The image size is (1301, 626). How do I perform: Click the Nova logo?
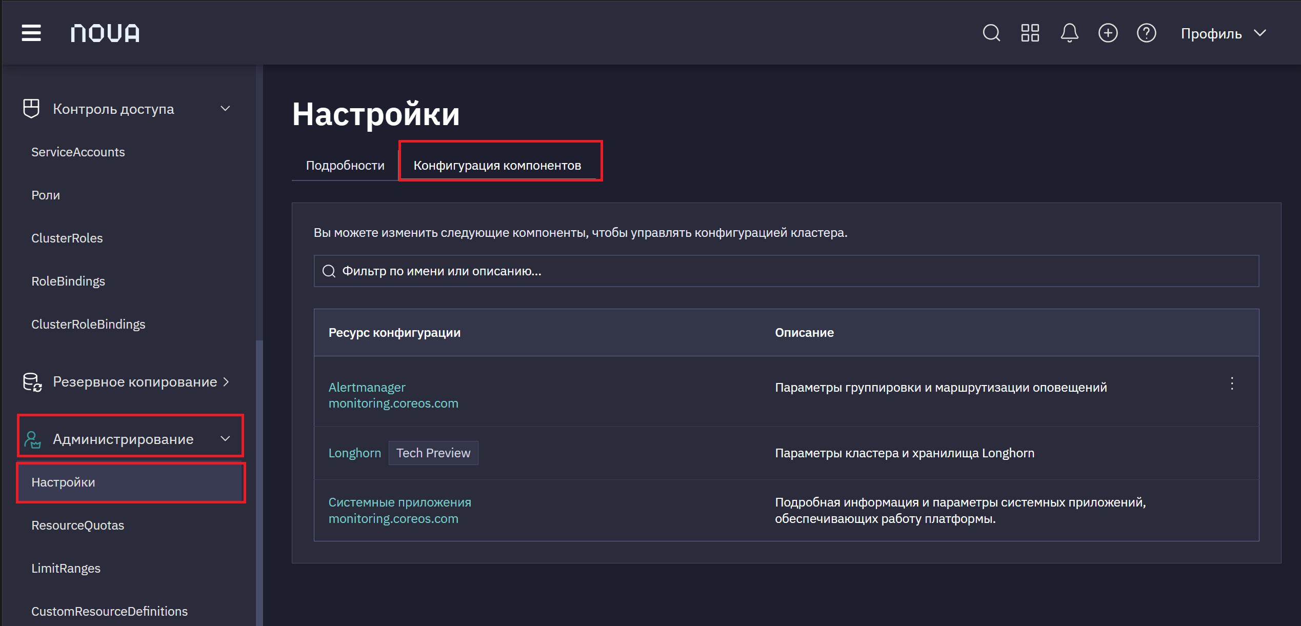tap(105, 33)
